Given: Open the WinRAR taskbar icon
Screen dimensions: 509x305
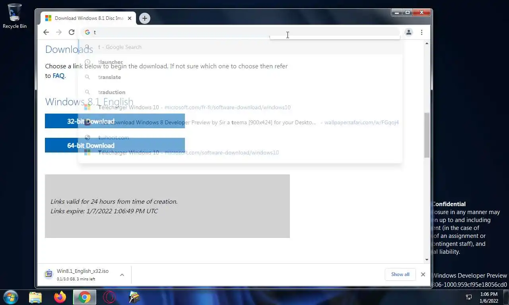Looking at the screenshot, I should (134, 297).
